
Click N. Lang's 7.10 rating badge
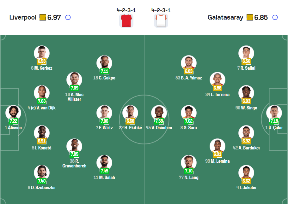tap(189, 171)
